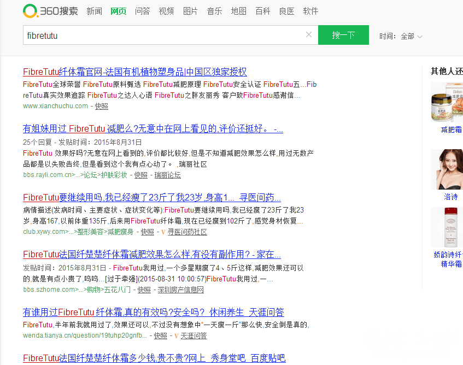Open the 问答 tab
The height and width of the screenshot is (365, 463).
pyautogui.click(x=142, y=11)
